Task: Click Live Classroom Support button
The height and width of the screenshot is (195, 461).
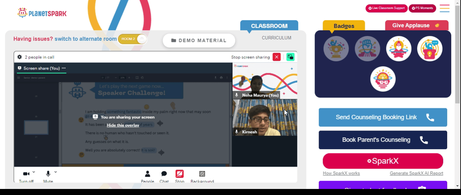Action: [386, 8]
